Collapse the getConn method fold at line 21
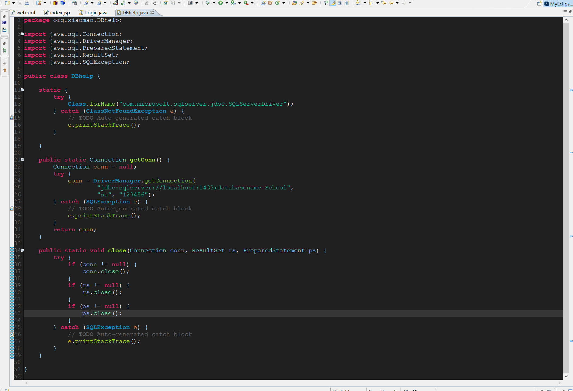This screenshot has width=573, height=391. (22, 160)
